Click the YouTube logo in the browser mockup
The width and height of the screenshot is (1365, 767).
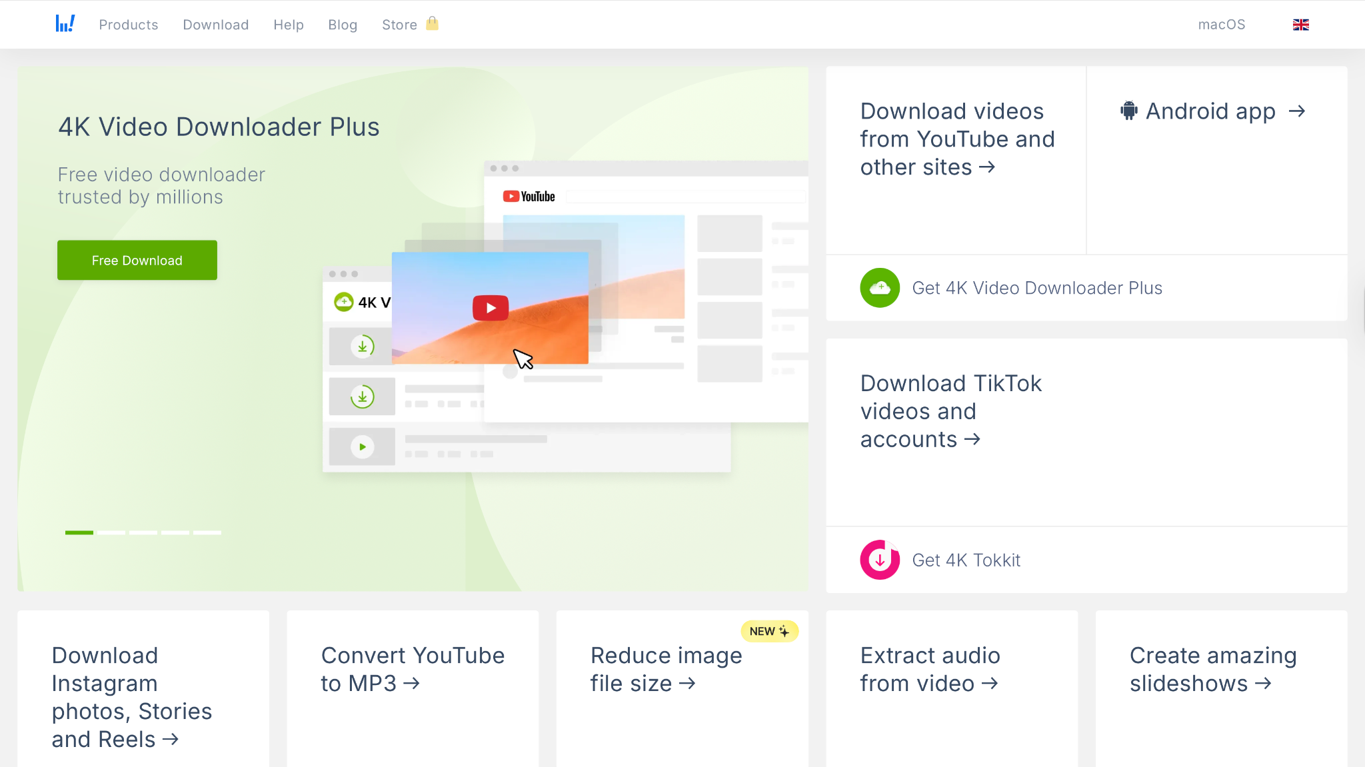[x=529, y=195]
